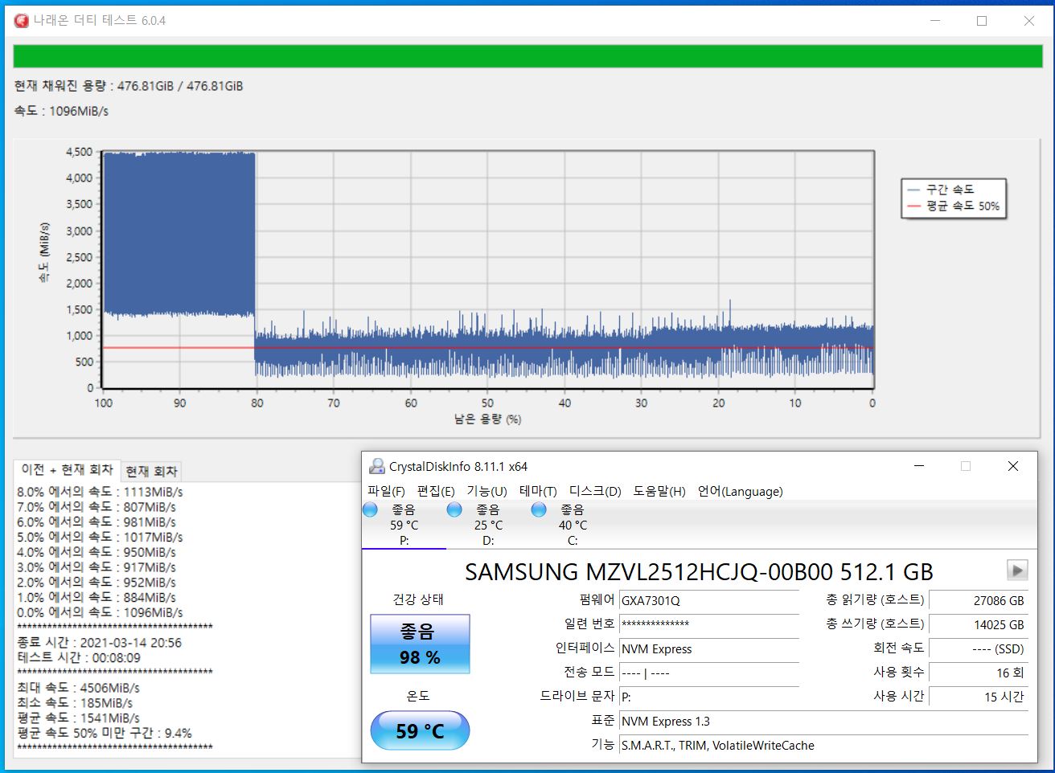Select the C: drive status orb

click(x=539, y=509)
